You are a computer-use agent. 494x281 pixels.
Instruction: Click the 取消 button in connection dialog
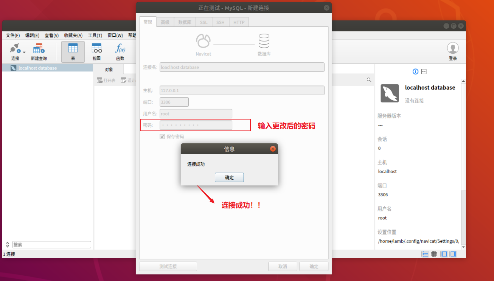pos(283,266)
